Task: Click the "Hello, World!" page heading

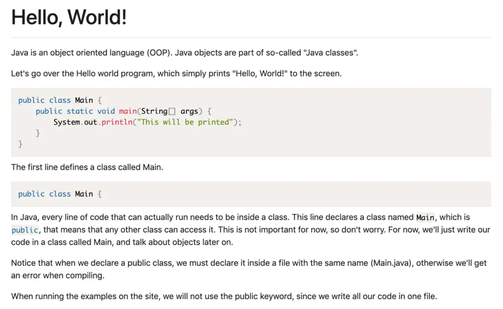Action: click(69, 17)
